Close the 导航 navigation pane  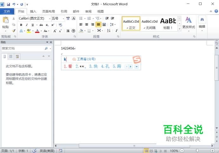pyautogui.click(x=51, y=42)
